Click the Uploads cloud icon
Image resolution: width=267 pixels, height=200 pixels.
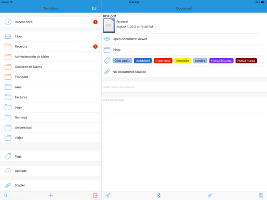coord(8,171)
